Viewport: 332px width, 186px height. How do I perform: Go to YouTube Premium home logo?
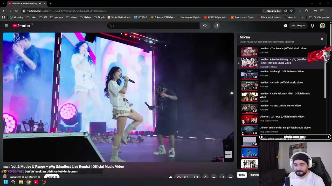pyautogui.click(x=22, y=26)
